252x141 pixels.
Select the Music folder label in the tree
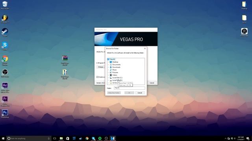click(x=115, y=70)
